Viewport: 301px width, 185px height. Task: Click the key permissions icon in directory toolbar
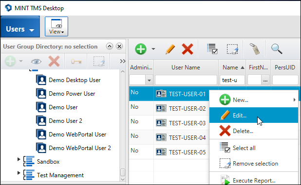pyautogui.click(x=76, y=61)
